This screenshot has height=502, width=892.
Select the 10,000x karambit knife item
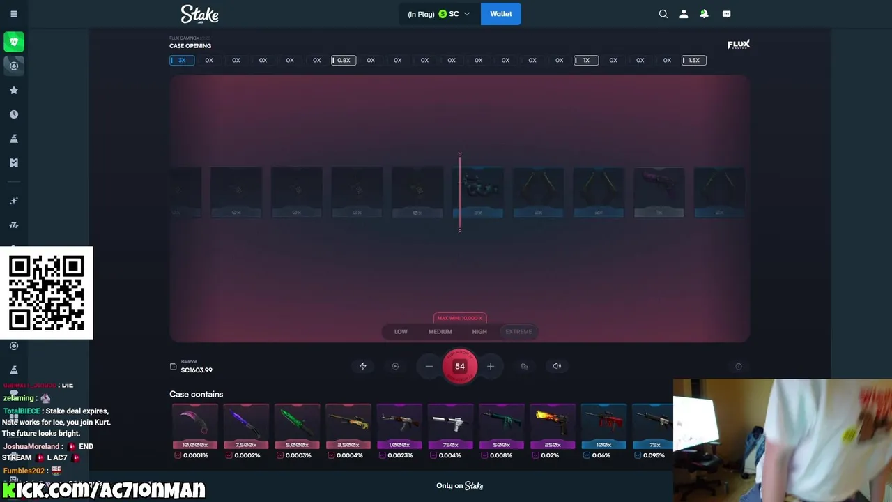tap(194, 427)
